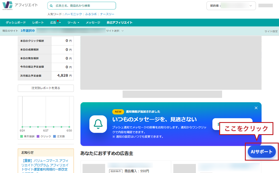Open the サイト選択 dropdown
Image resolution: width=279 pixels, height=173 pixels.
point(115,31)
